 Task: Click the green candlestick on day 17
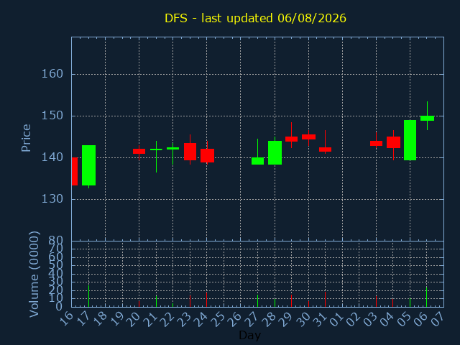[x=88, y=165]
